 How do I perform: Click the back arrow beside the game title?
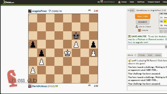[x=128, y=10]
